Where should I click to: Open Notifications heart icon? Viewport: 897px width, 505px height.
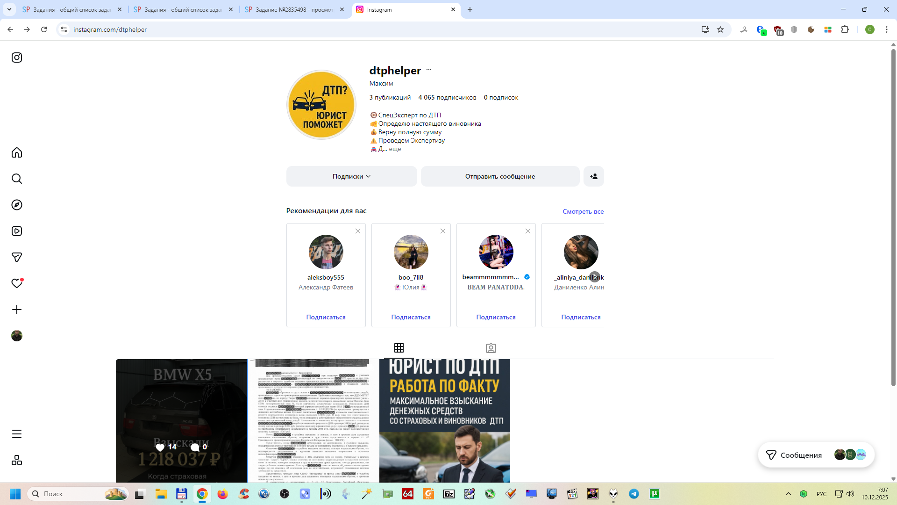(17, 284)
